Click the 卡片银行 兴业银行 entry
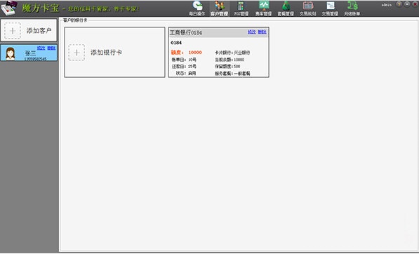Viewport: 419px width, 254px height. coord(232,53)
